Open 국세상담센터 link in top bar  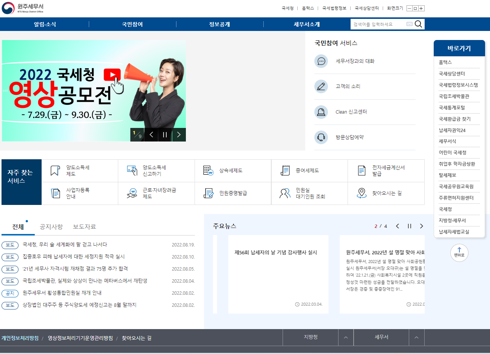pyautogui.click(x=367, y=8)
